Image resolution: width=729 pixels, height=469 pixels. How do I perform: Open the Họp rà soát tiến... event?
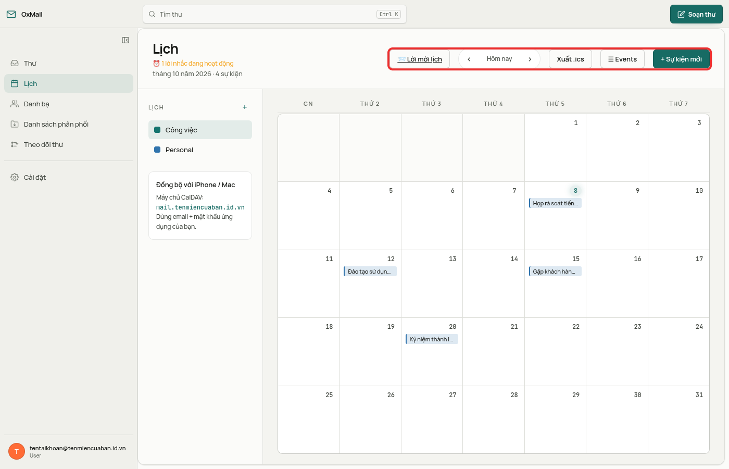555,203
